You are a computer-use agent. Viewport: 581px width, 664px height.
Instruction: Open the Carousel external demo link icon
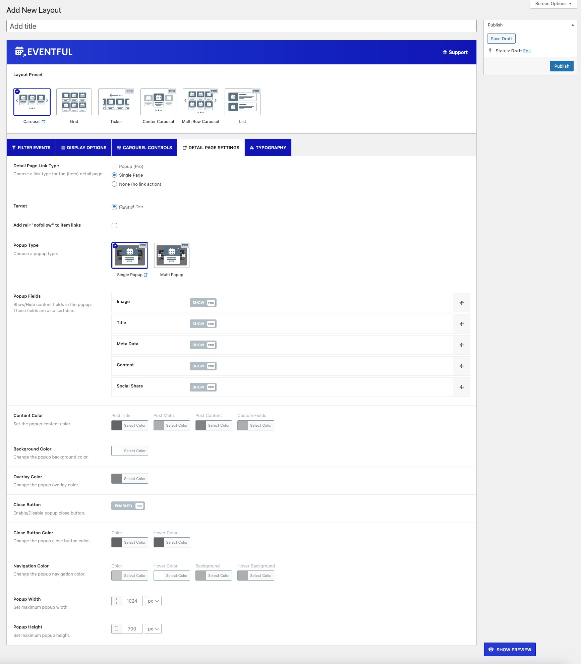tap(44, 122)
